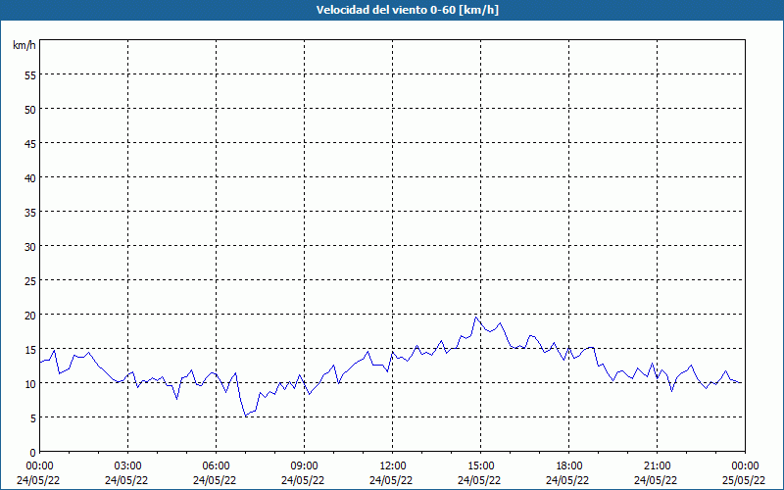The height and width of the screenshot is (490, 784).
Task: Click the wind speed minimum near 07:00
Action: click(246, 416)
